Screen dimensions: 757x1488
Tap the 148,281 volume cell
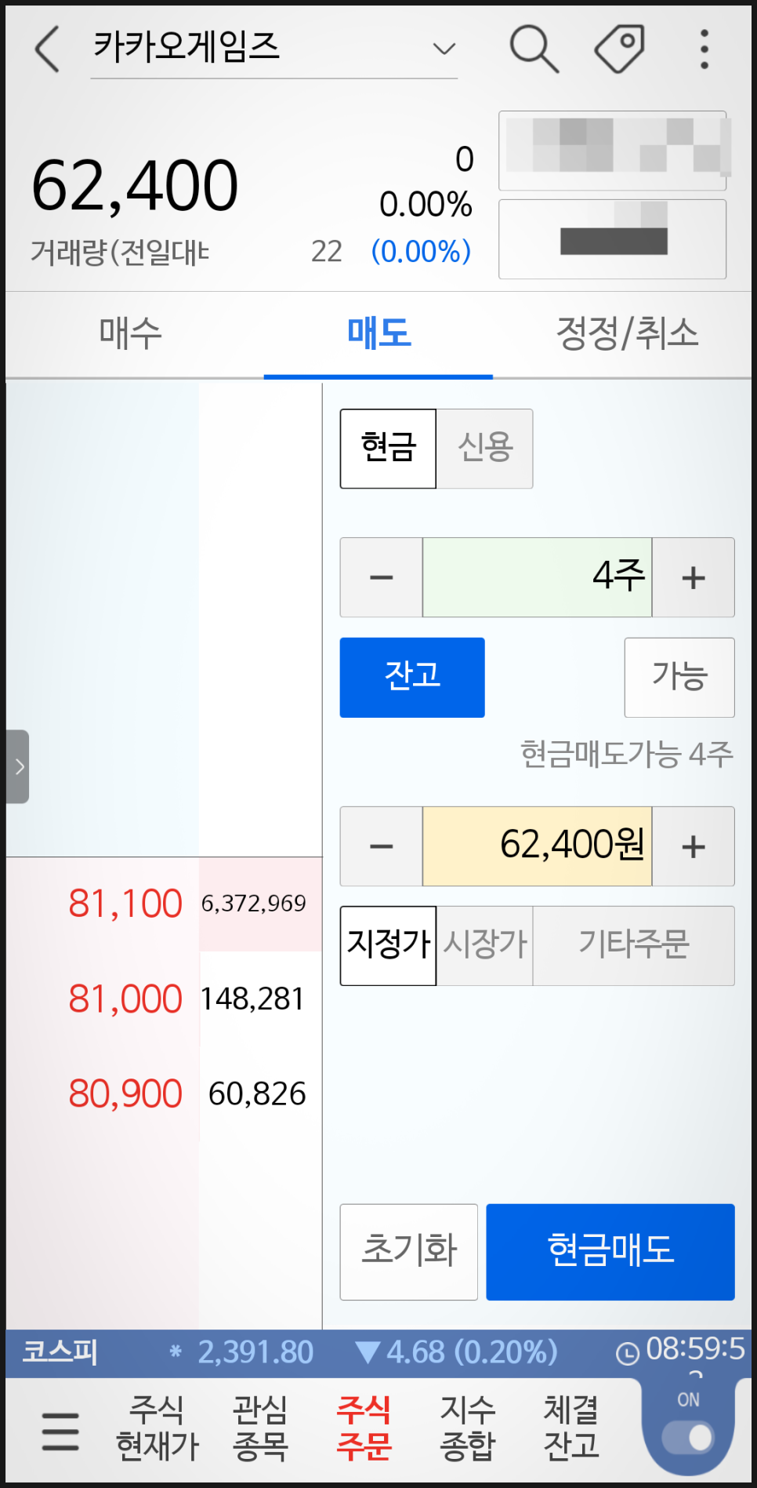[252, 999]
